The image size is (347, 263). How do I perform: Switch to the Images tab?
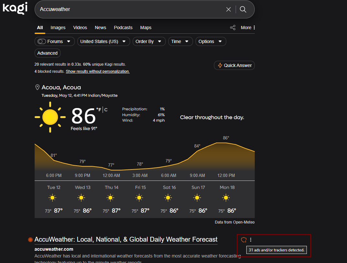click(x=58, y=27)
